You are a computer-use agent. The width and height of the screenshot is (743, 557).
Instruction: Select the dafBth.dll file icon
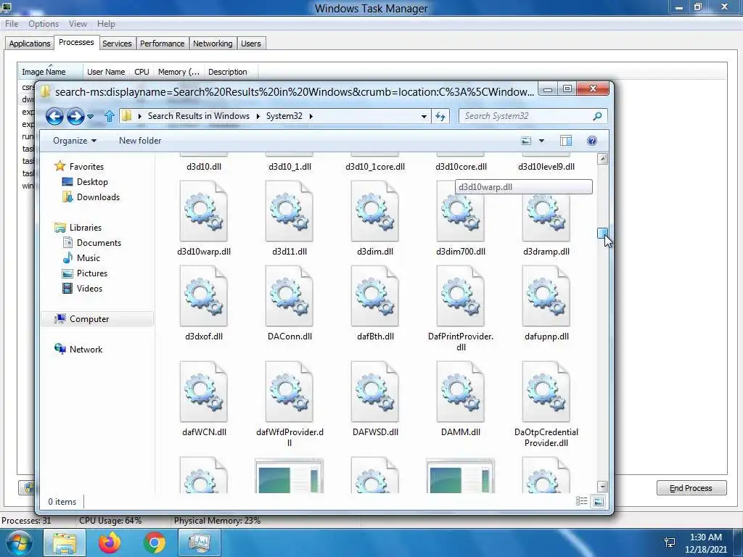[375, 296]
